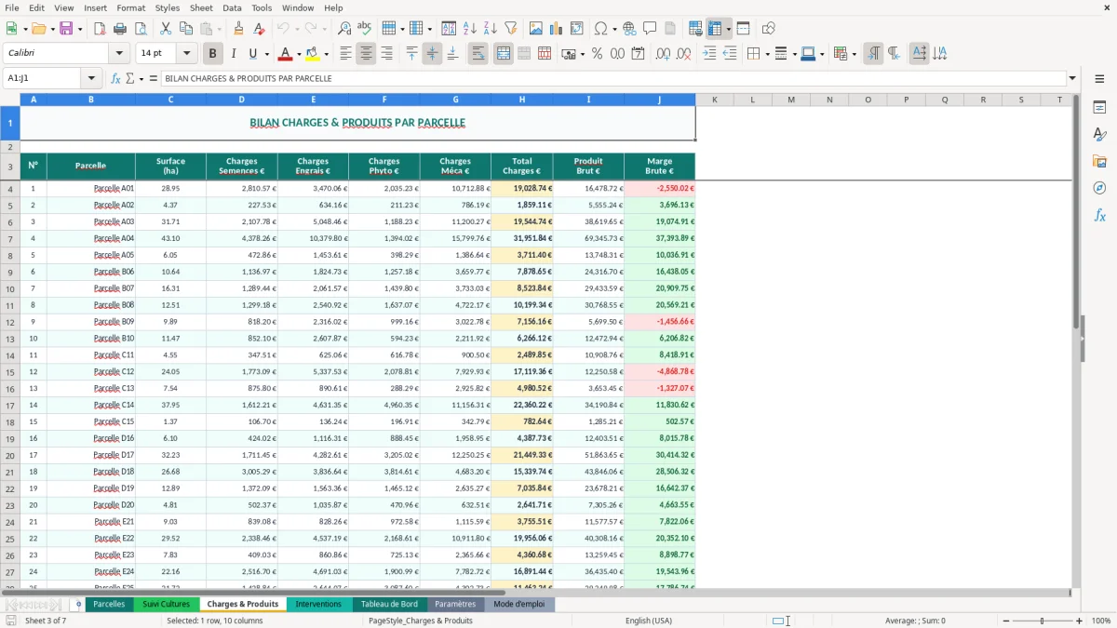Viewport: 1117px width, 628px height.
Task: Apply the red Font Color swatch
Action: (286, 54)
